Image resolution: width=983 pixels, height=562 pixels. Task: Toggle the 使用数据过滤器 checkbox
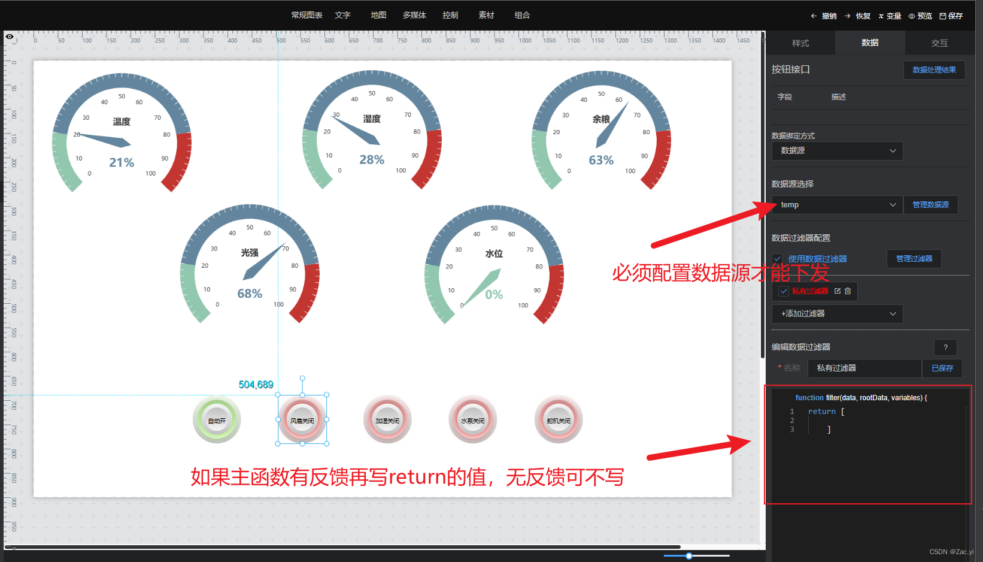click(777, 259)
